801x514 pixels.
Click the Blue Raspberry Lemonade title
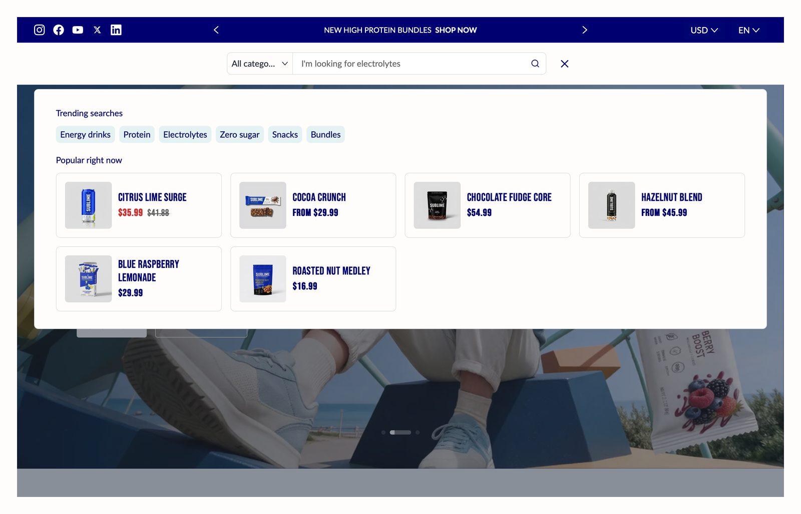[x=149, y=271]
